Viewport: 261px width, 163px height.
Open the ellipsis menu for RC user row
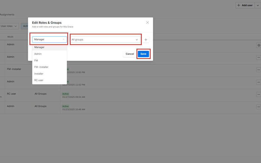(x=258, y=95)
